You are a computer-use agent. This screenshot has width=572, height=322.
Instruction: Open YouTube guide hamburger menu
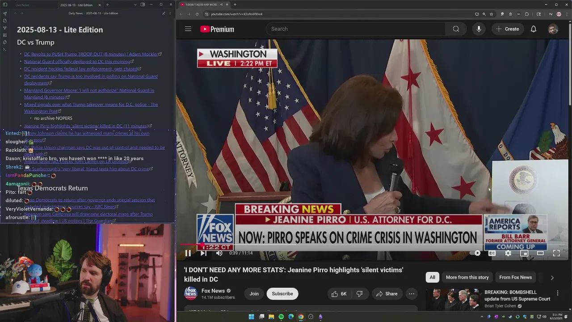pos(188,29)
